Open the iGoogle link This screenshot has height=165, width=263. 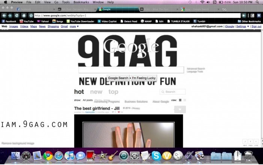pos(230,27)
